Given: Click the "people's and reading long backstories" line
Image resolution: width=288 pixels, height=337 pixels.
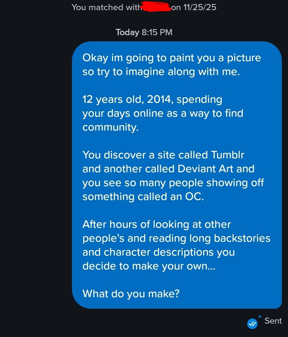Looking at the screenshot, I should [x=176, y=238].
